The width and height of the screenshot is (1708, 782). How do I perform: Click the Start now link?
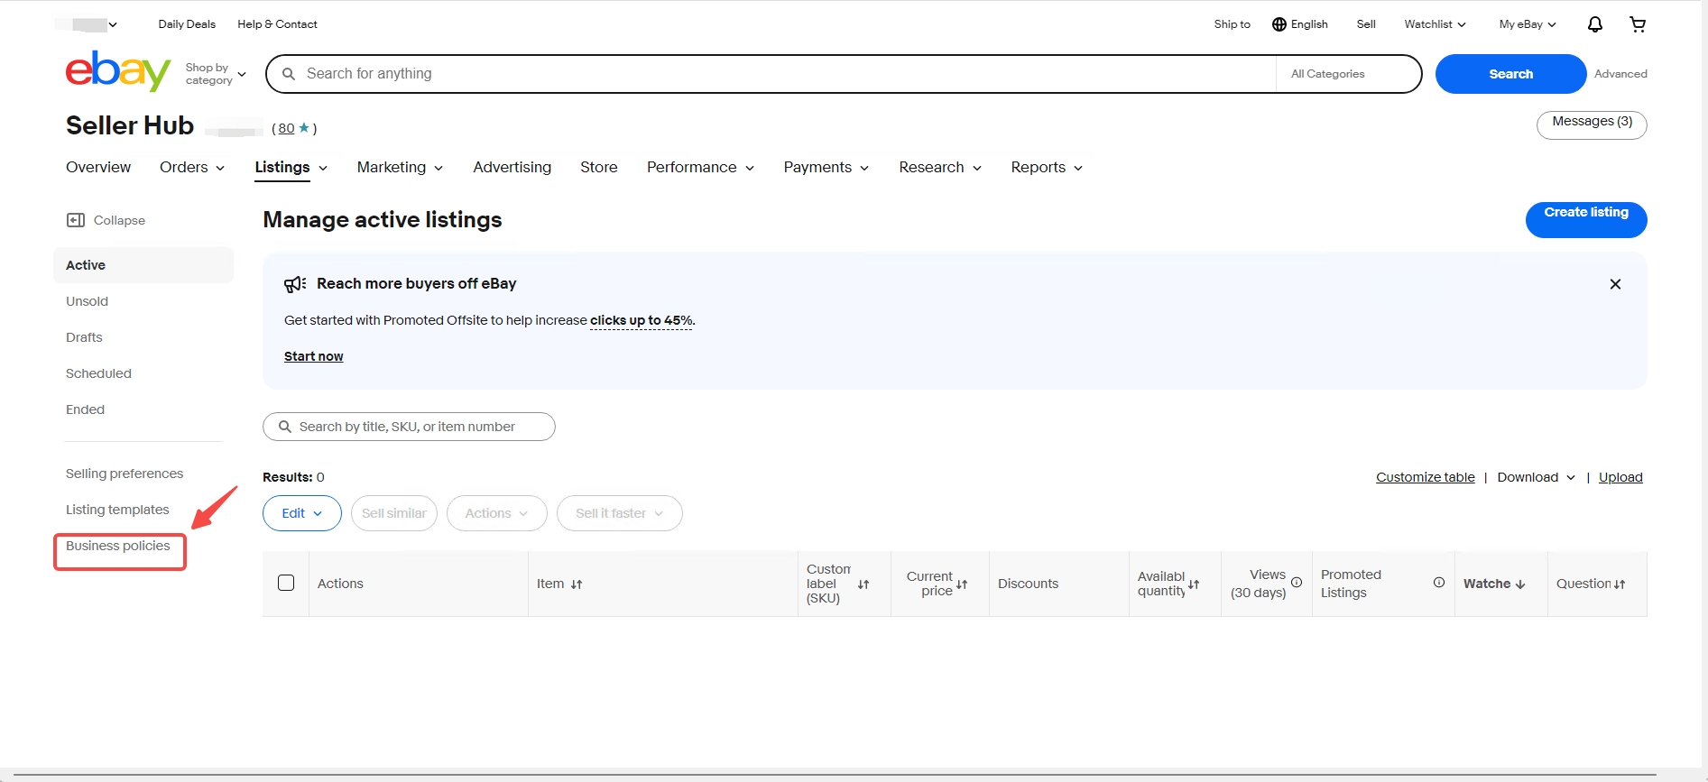pos(313,356)
